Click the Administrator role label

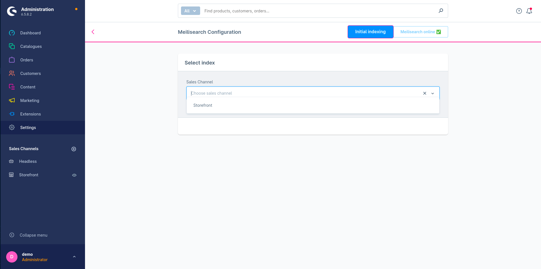tap(35, 260)
